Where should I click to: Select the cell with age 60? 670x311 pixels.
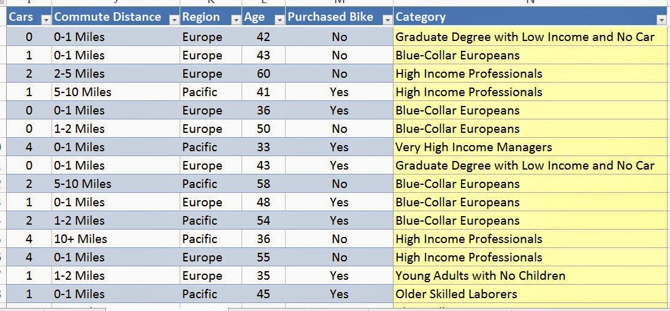pyautogui.click(x=264, y=74)
